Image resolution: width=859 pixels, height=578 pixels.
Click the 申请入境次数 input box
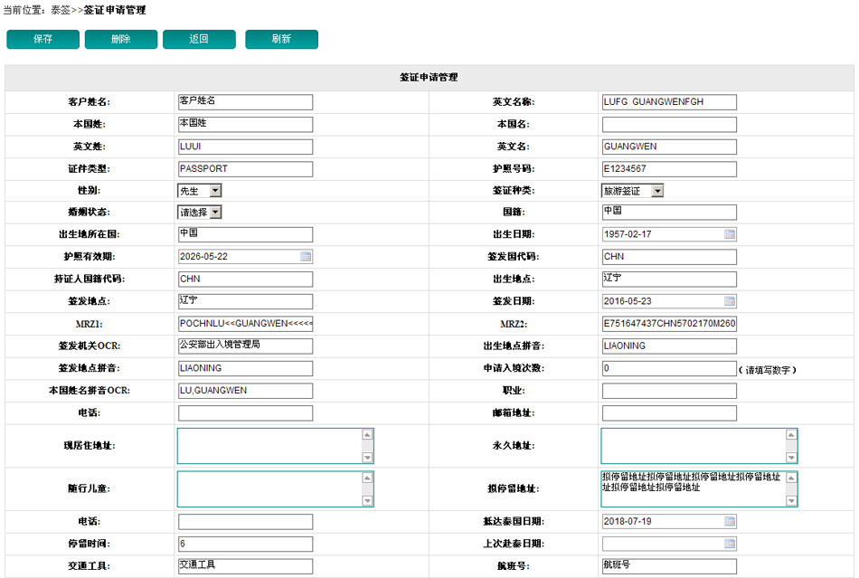[x=668, y=369]
